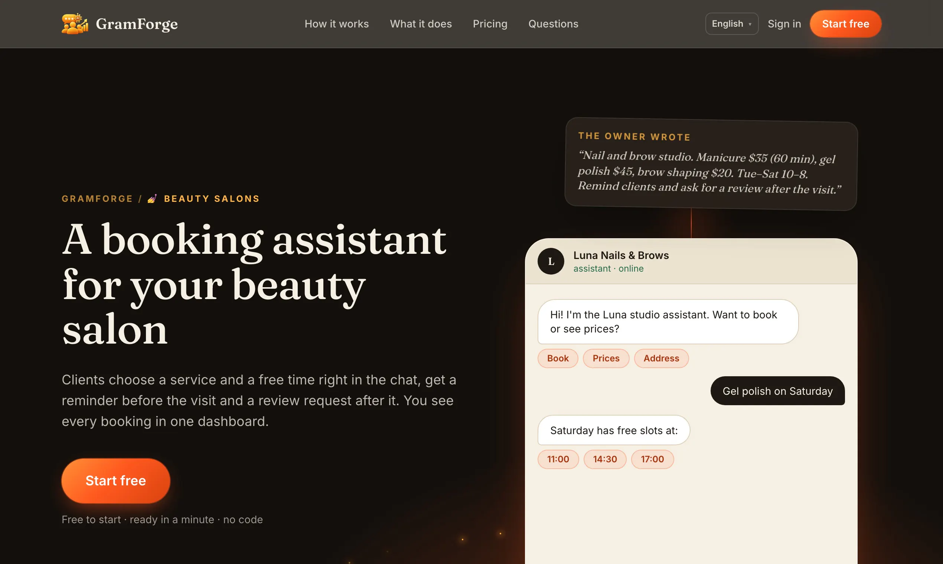Image resolution: width=943 pixels, height=564 pixels.
Task: Tap the Address quick-reply chip
Action: [661, 358]
